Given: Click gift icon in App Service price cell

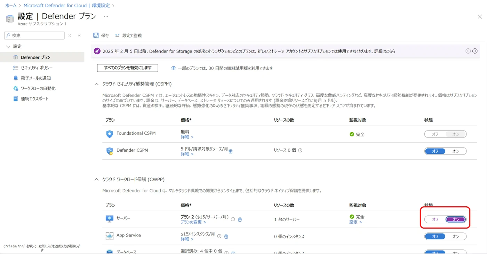Looking at the screenshot, I should click(x=226, y=236).
